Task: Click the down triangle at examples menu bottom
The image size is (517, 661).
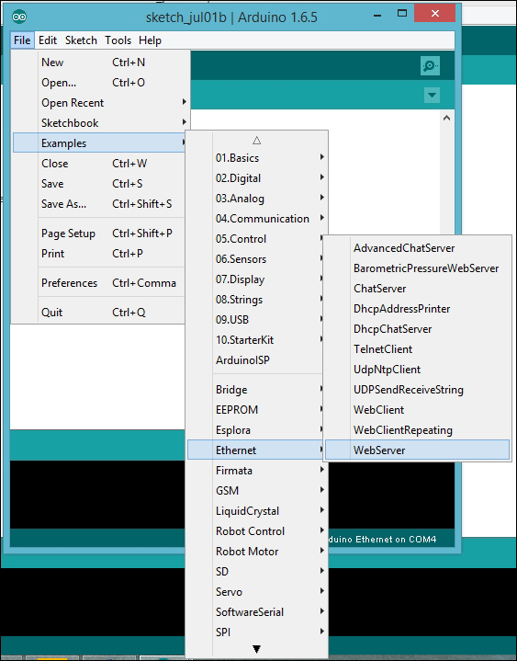Action: (x=256, y=649)
